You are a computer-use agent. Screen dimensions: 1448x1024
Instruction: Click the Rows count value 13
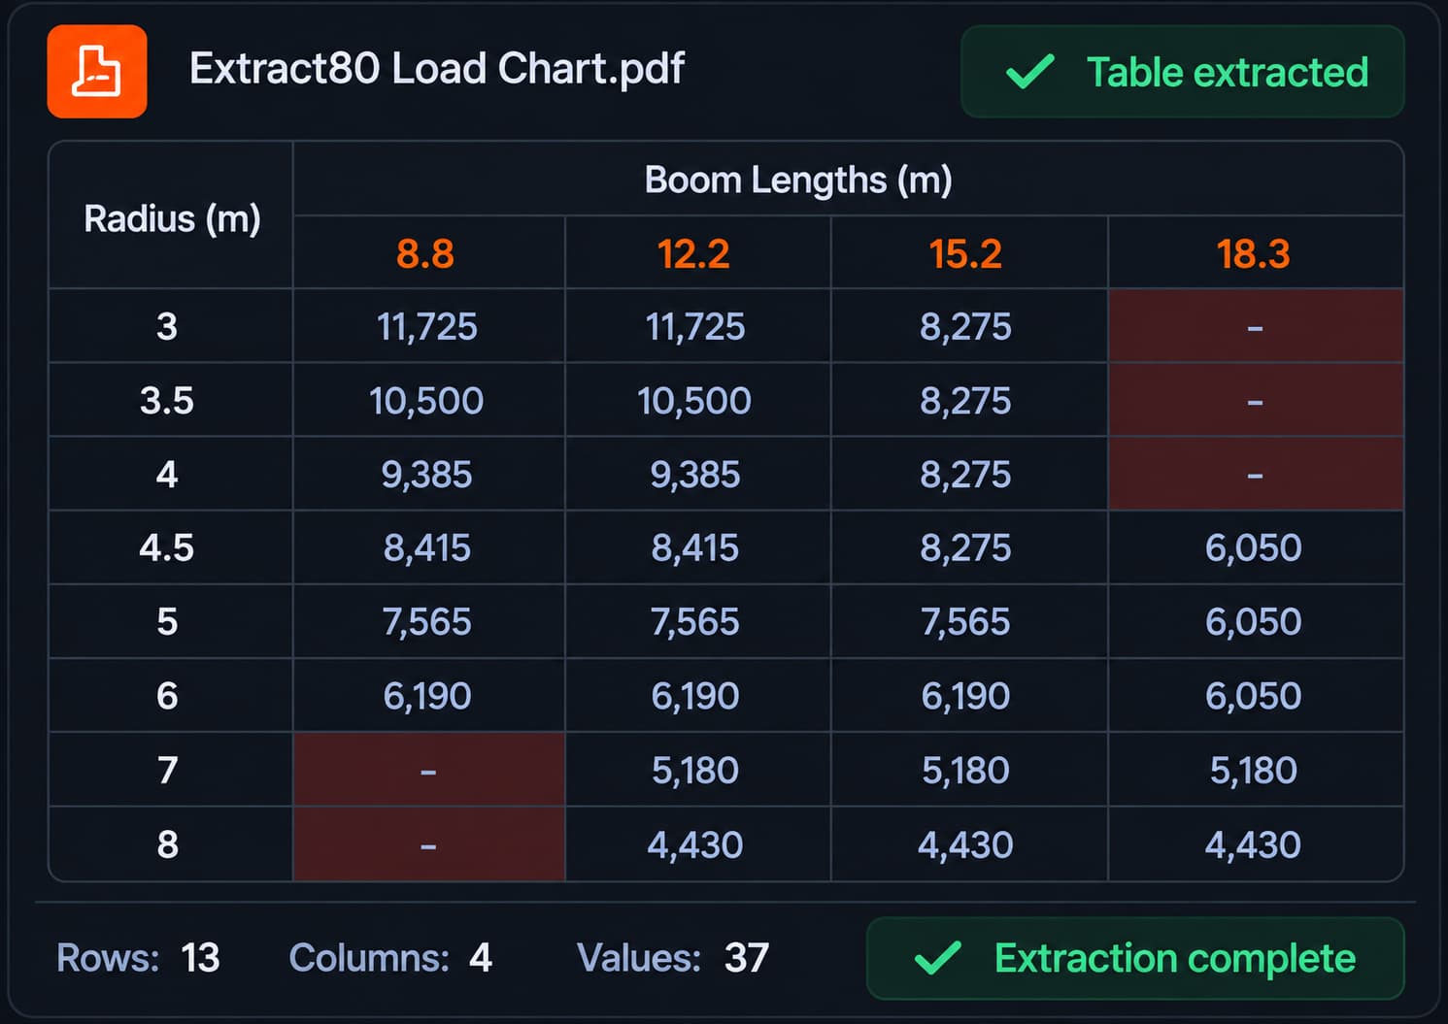point(201,958)
